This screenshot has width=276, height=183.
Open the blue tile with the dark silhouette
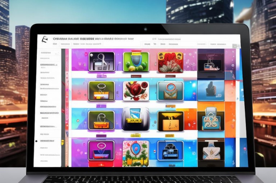pos(211,91)
